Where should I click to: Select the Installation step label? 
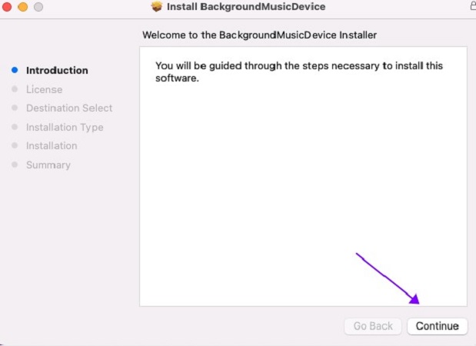coord(52,146)
